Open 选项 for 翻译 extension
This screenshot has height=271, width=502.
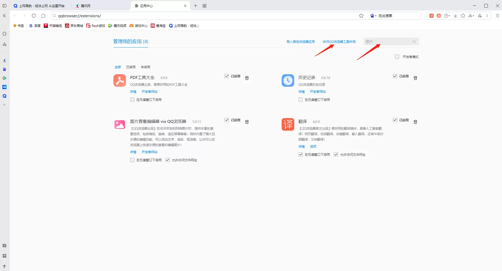tap(313, 147)
